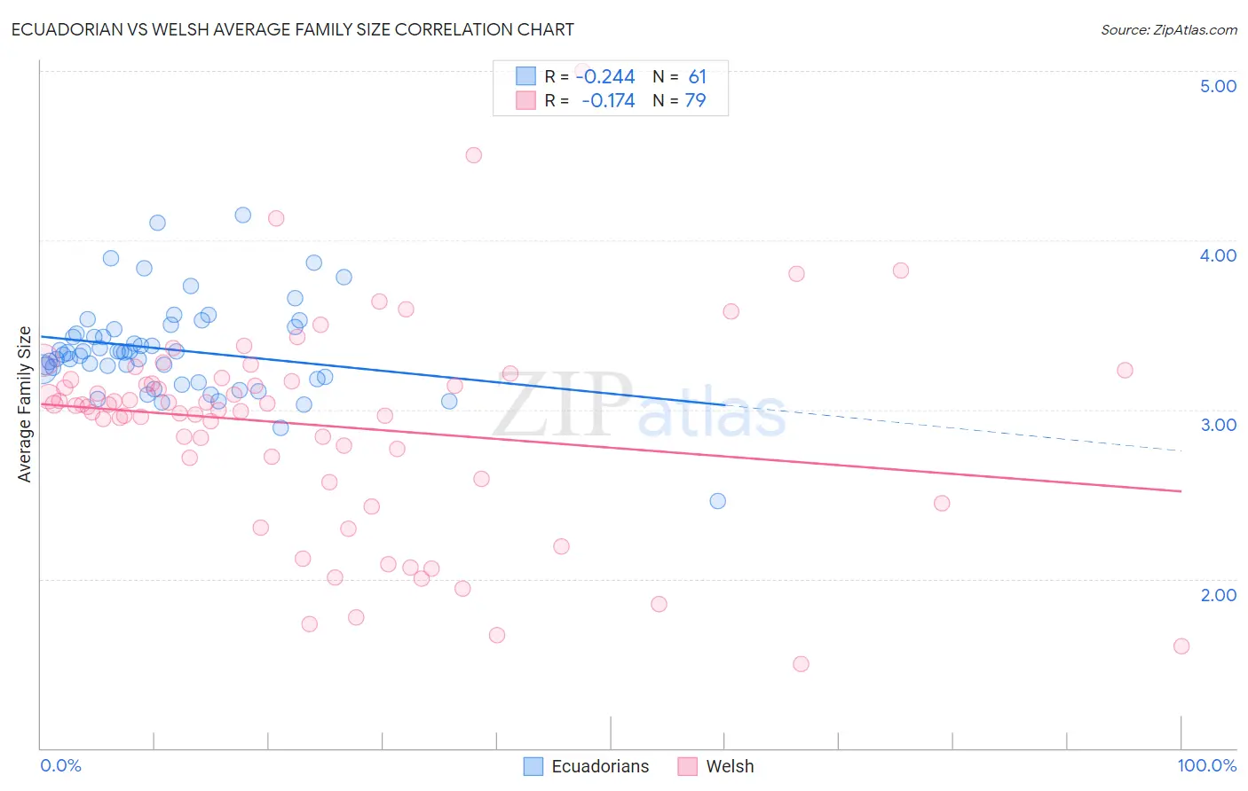Click the blue swatch beside R = -0.244
The height and width of the screenshot is (791, 1248).
[525, 76]
